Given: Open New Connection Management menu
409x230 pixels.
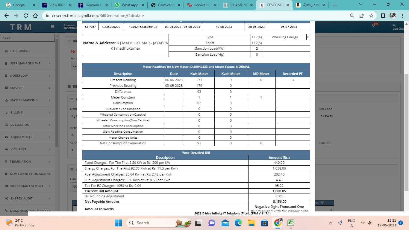Looking at the screenshot, I should tap(28, 174).
